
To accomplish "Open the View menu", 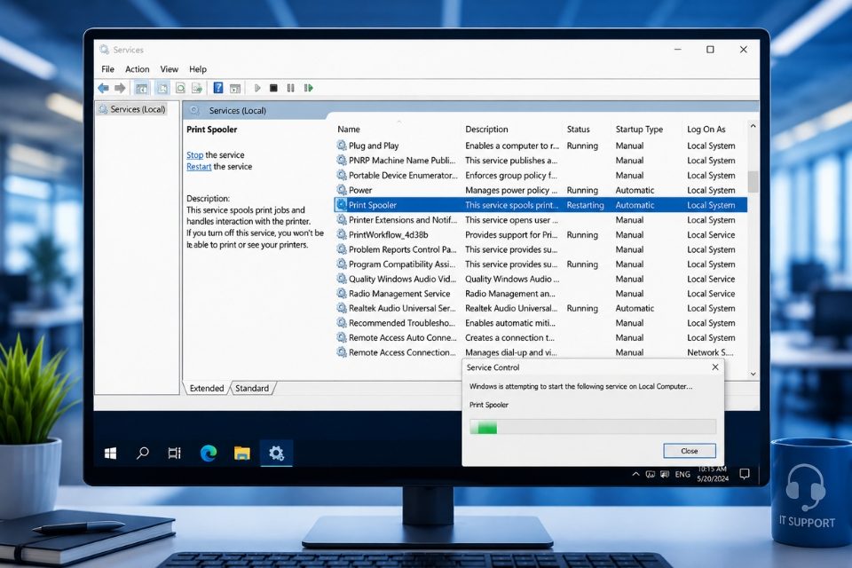I will pos(169,69).
